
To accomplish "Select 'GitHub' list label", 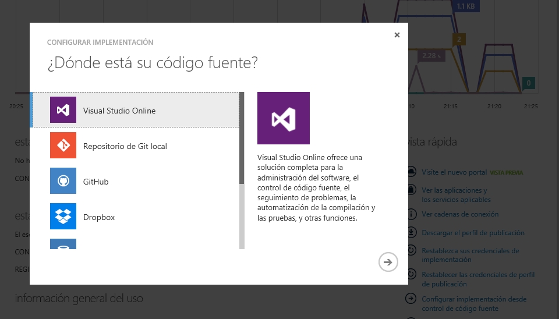I will tap(96, 182).
